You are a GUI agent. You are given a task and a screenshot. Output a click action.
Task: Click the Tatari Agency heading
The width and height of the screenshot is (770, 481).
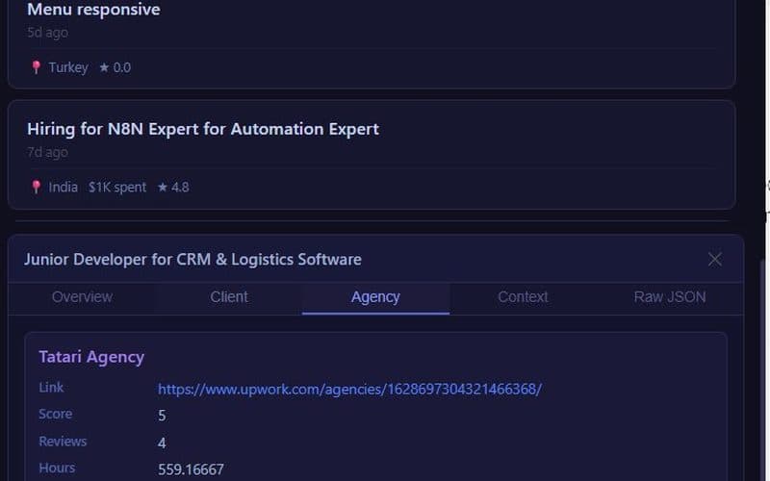[91, 357]
